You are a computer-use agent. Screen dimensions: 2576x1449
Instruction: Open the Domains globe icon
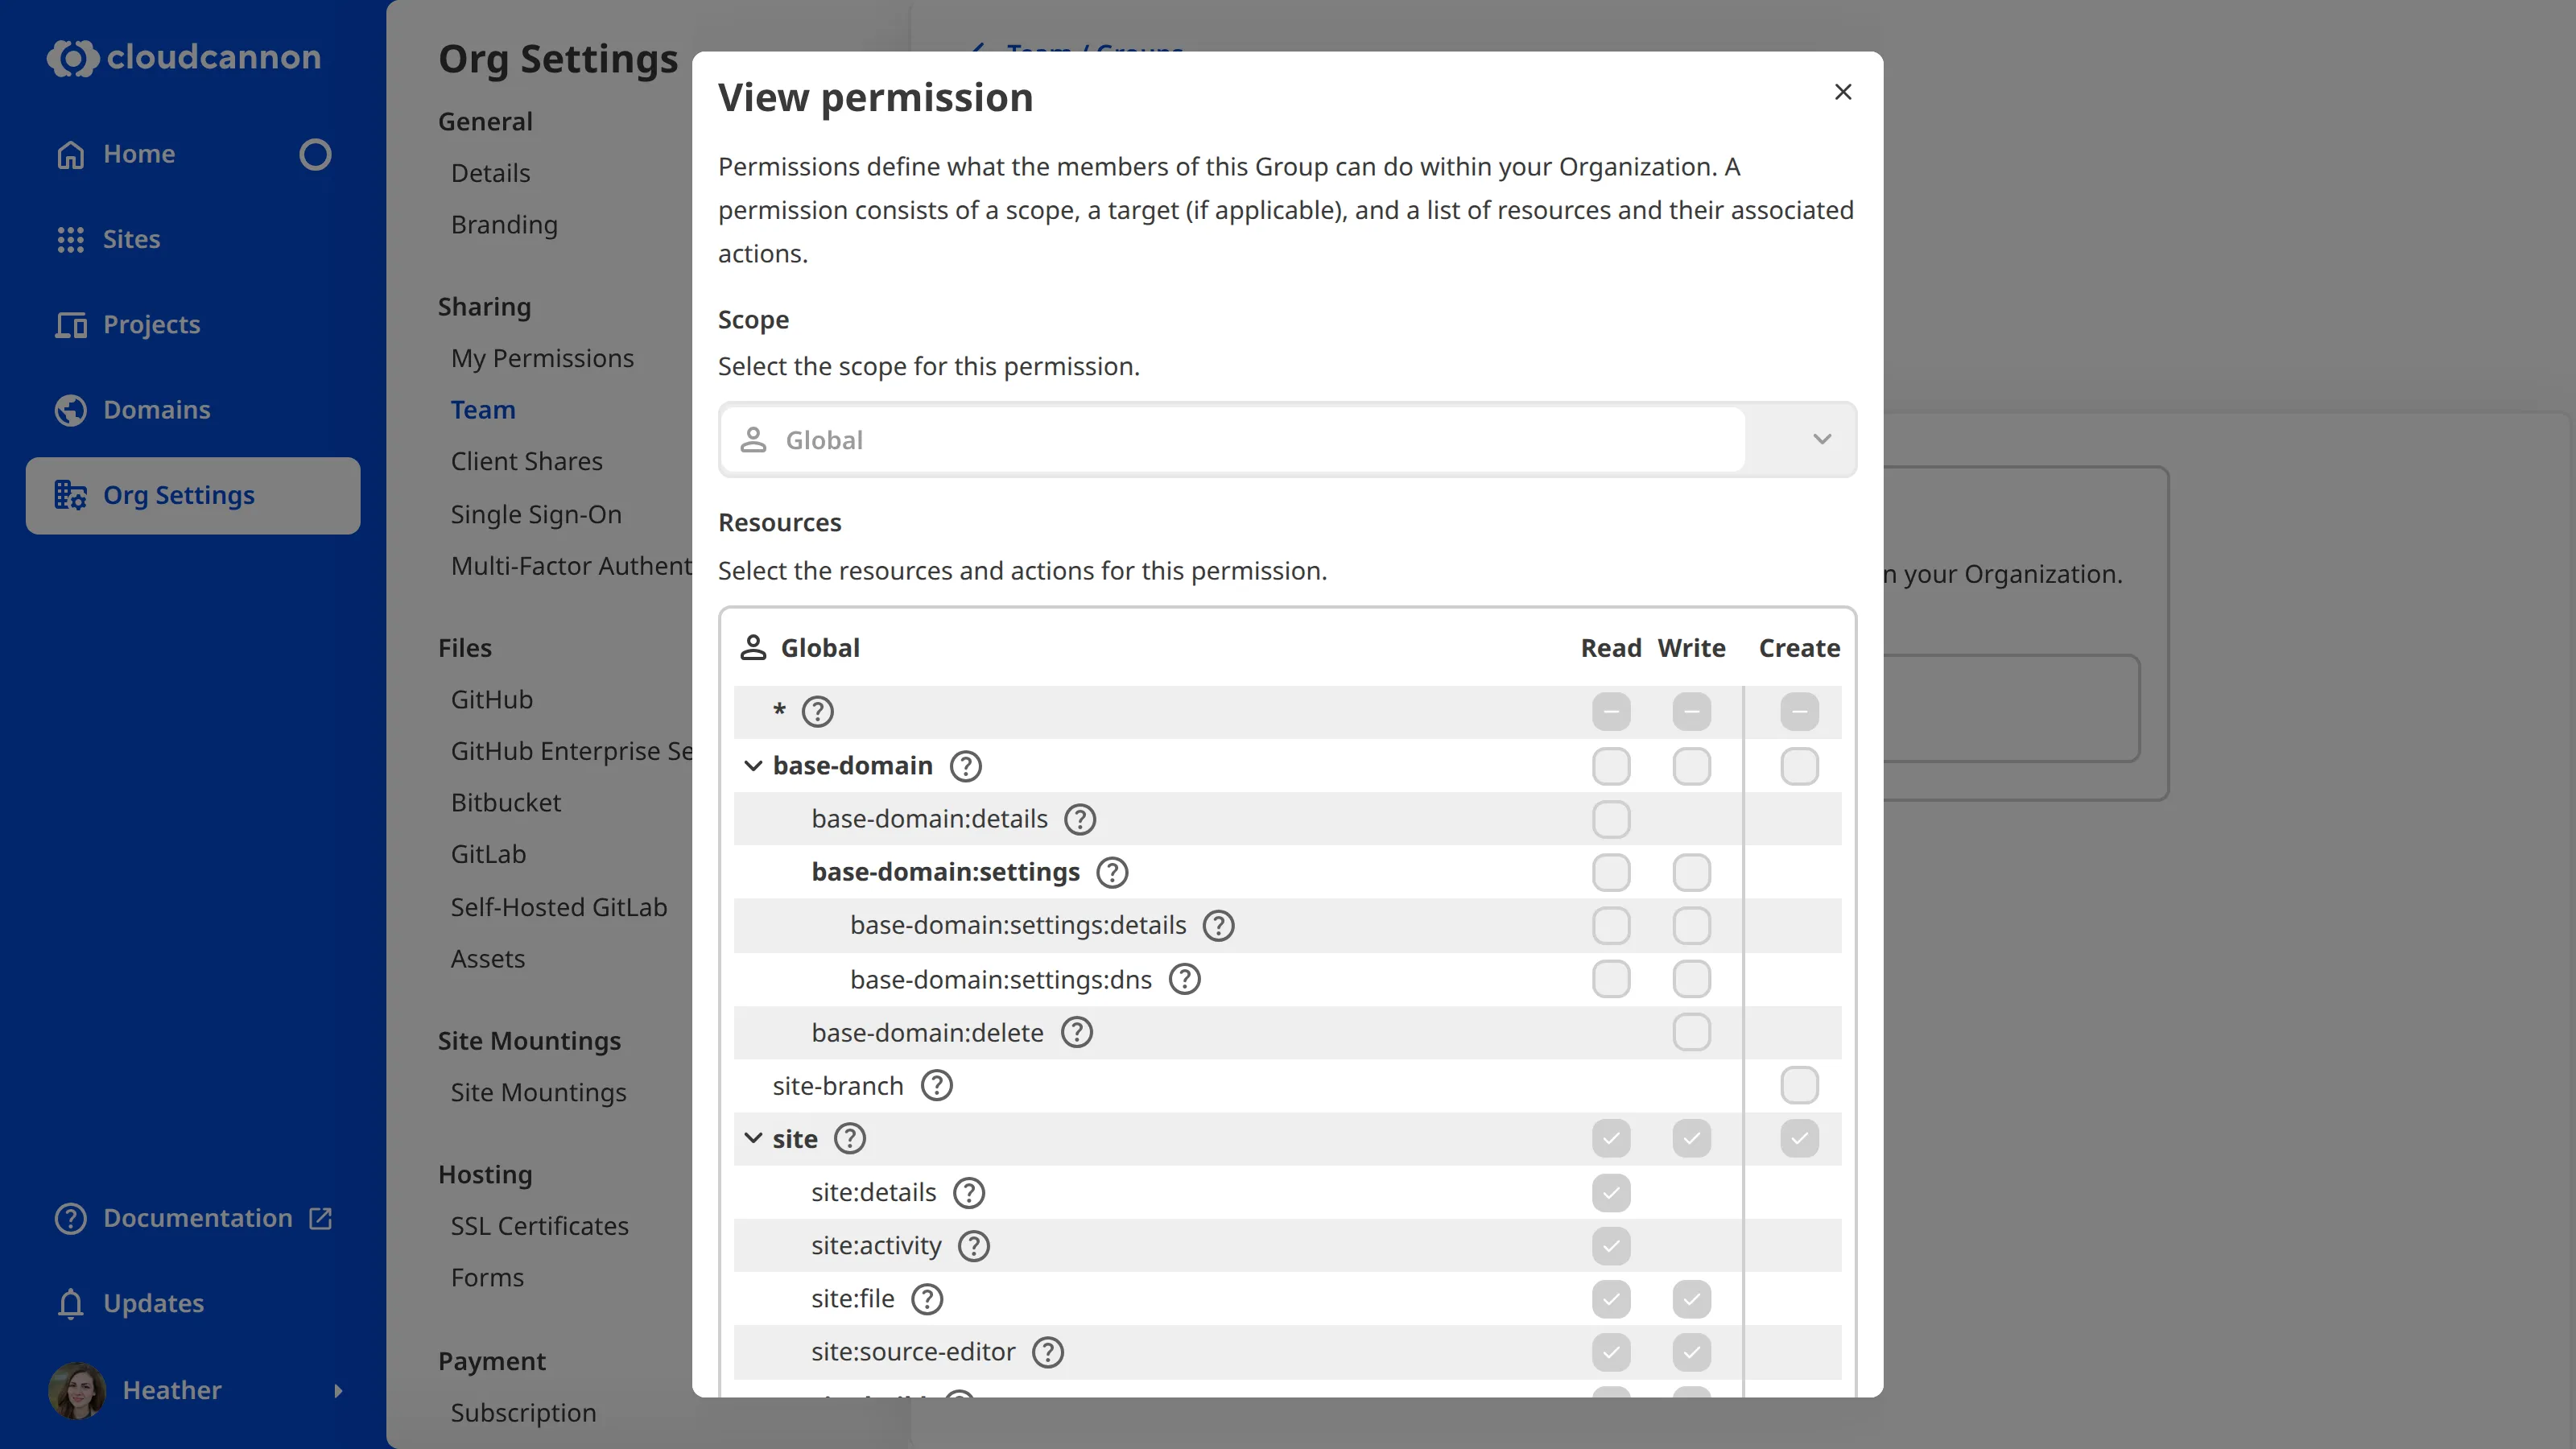(x=70, y=410)
